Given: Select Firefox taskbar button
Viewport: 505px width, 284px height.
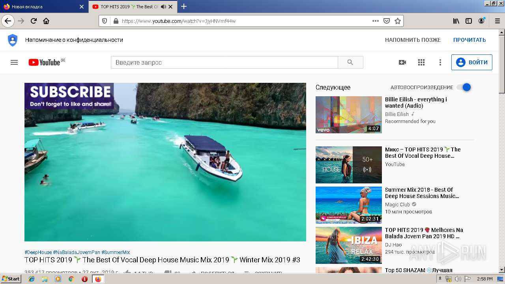Looking at the screenshot, I should click(98, 279).
